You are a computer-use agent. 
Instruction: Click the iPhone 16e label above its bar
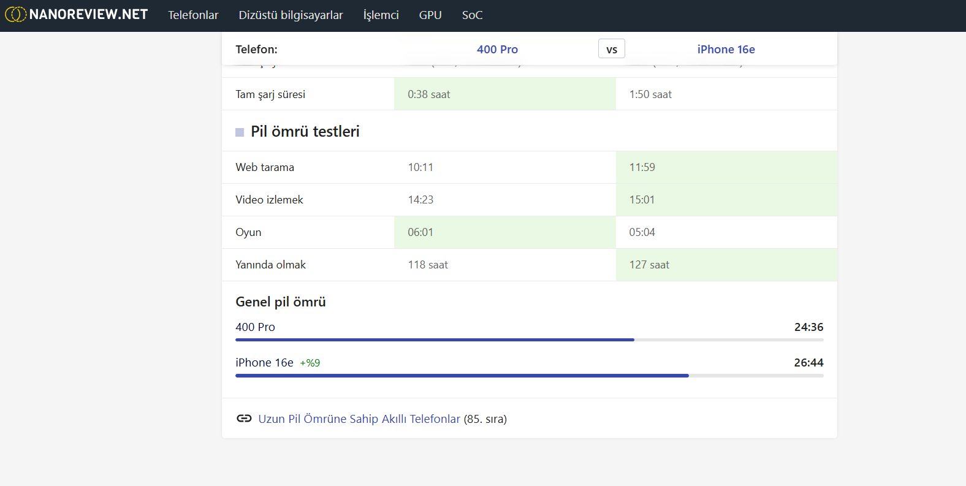coord(264,363)
